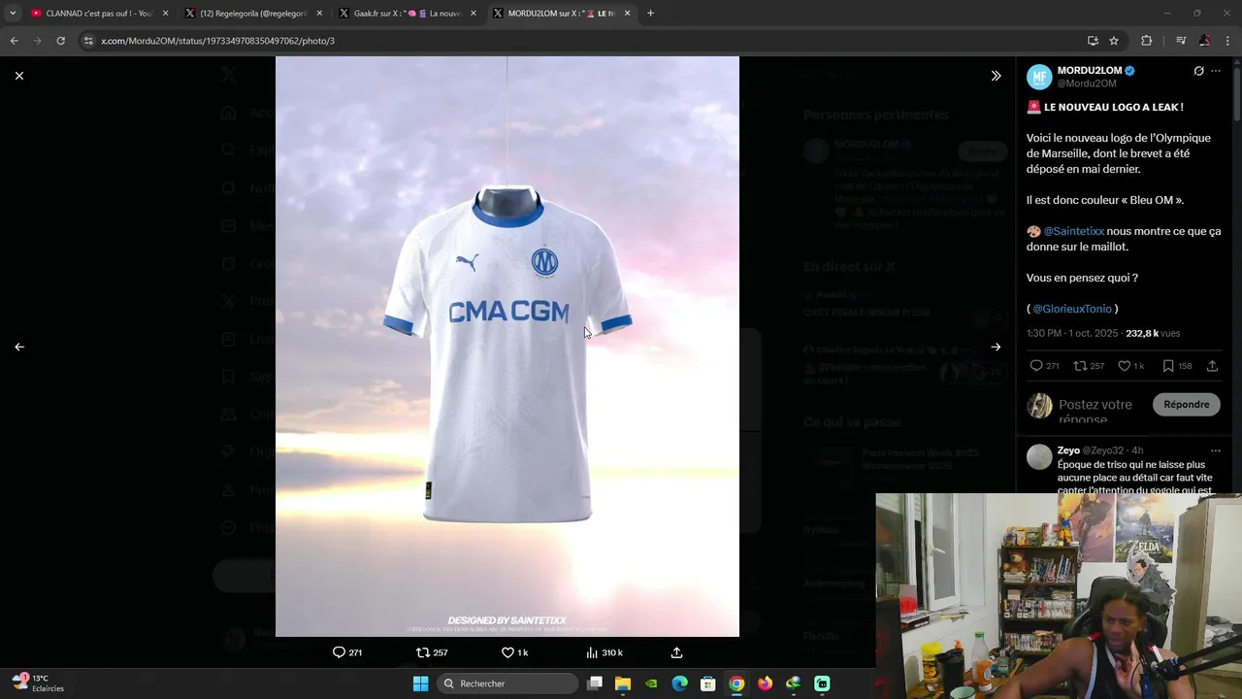The image size is (1242, 699).
Task: Bookmark this page with the star icon
Action: click(1114, 41)
